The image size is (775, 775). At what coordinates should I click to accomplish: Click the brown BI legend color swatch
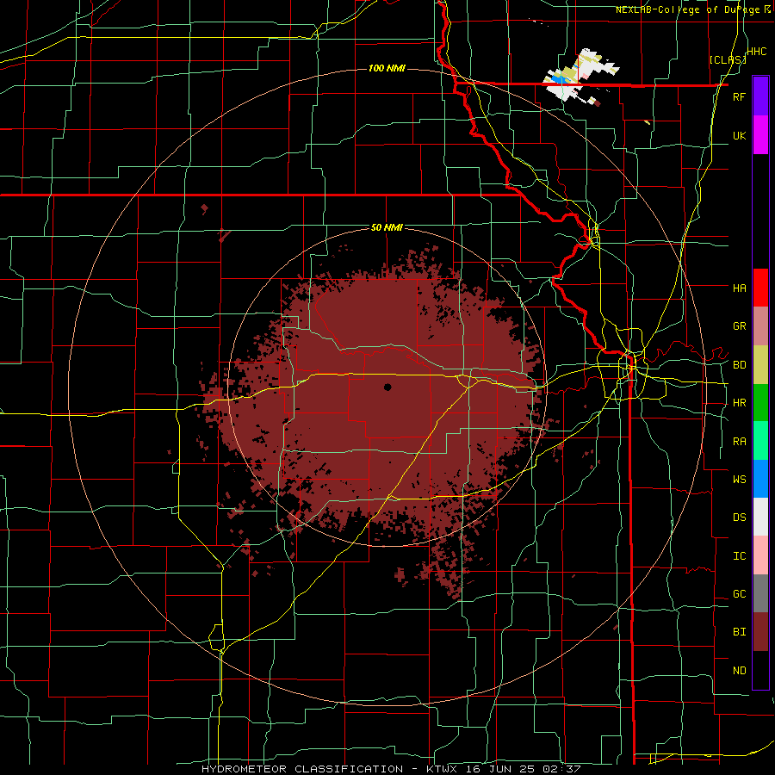760,632
